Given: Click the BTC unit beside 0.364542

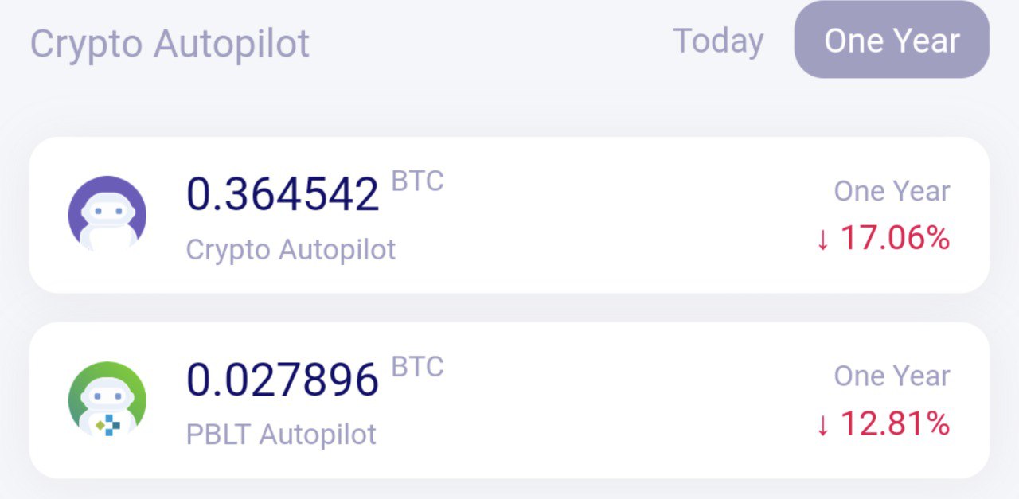Looking at the screenshot, I should (x=417, y=181).
